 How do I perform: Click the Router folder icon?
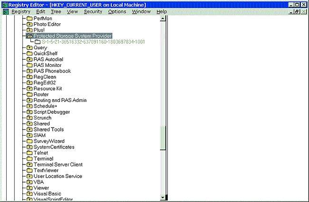tap(29, 94)
